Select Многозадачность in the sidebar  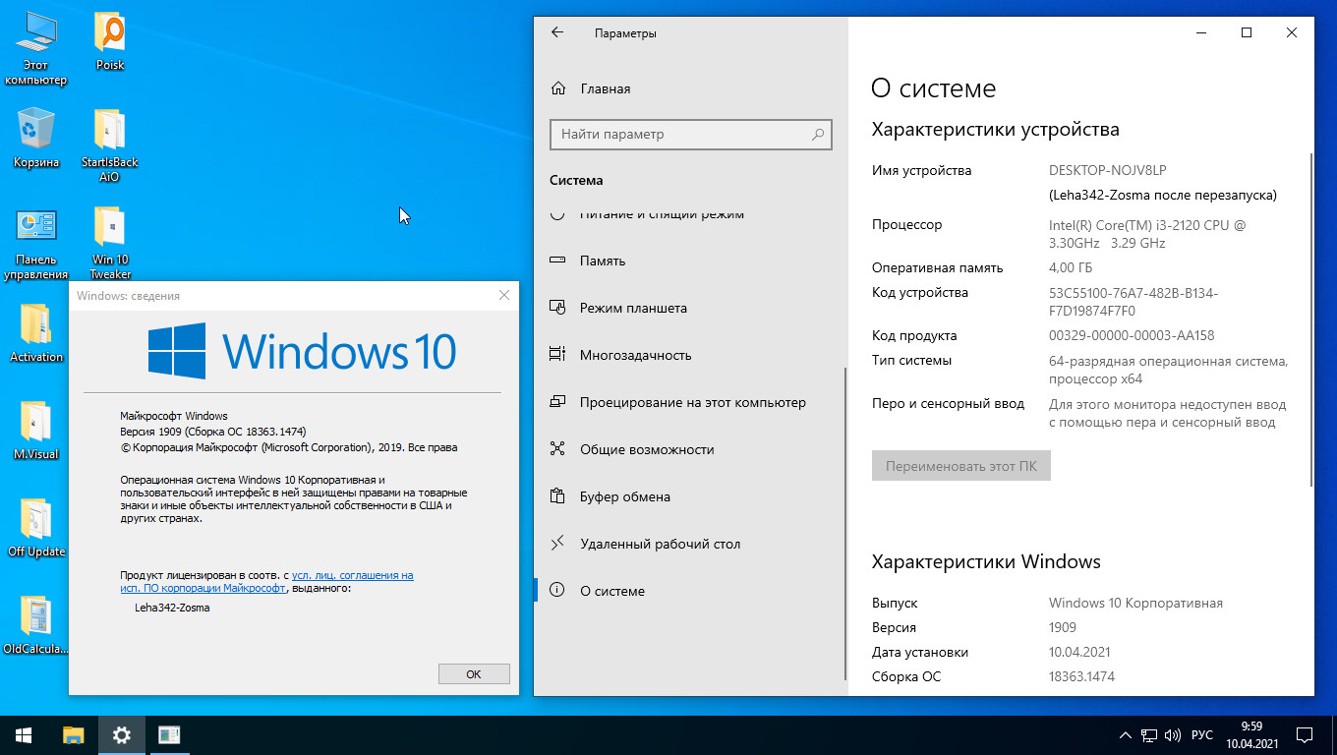coord(635,355)
